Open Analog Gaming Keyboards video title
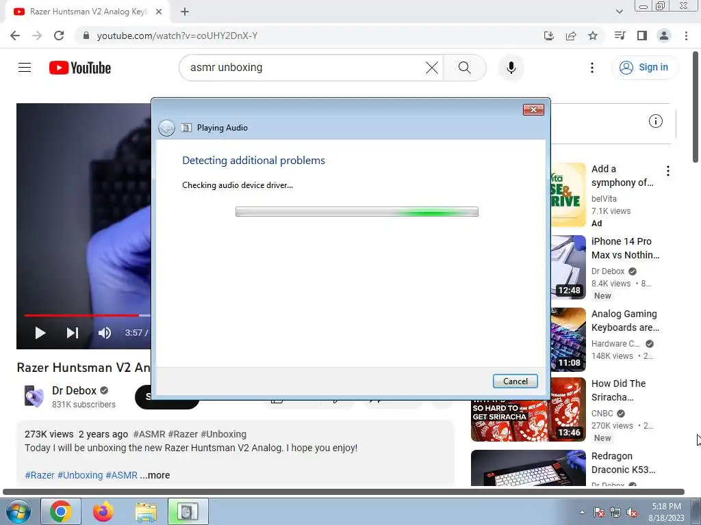 tap(624, 321)
